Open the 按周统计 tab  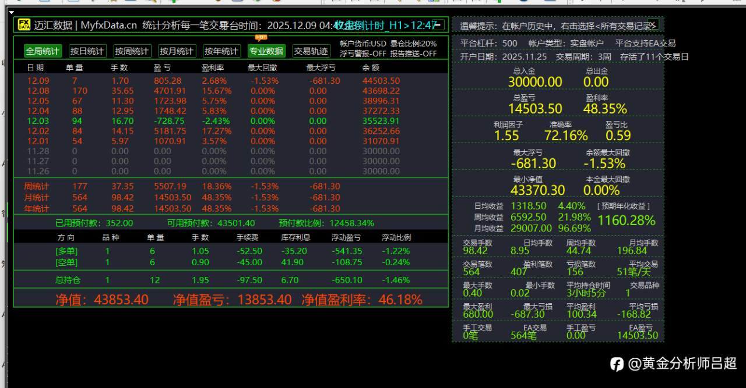[132, 51]
